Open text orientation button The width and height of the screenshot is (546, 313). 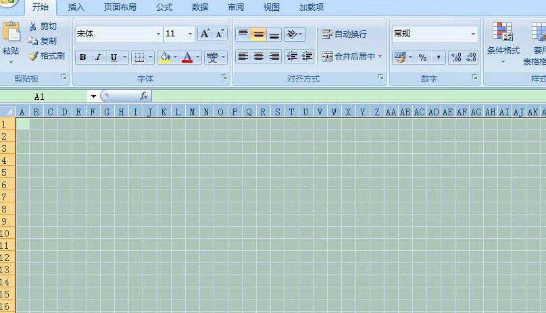click(295, 34)
